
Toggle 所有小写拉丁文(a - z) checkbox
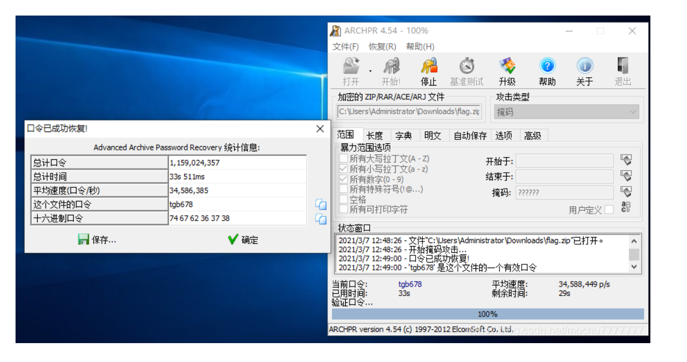click(x=343, y=169)
